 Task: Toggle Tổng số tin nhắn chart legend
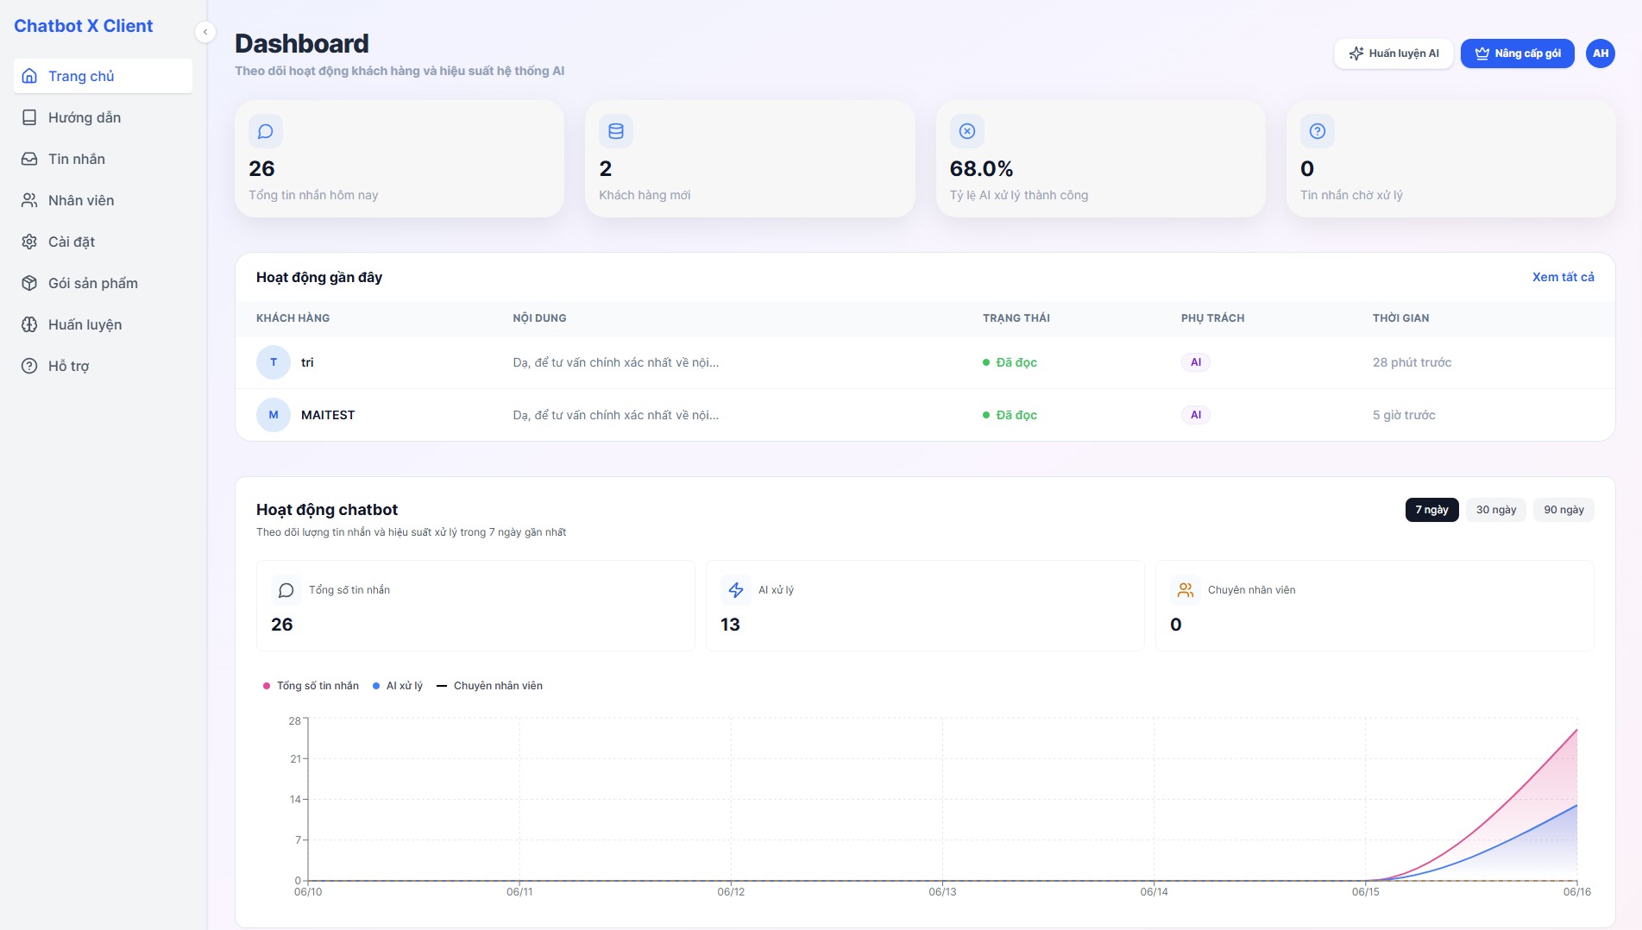(311, 686)
